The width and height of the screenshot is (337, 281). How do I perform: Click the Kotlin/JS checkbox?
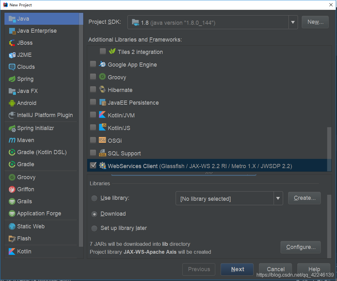[x=93, y=127]
